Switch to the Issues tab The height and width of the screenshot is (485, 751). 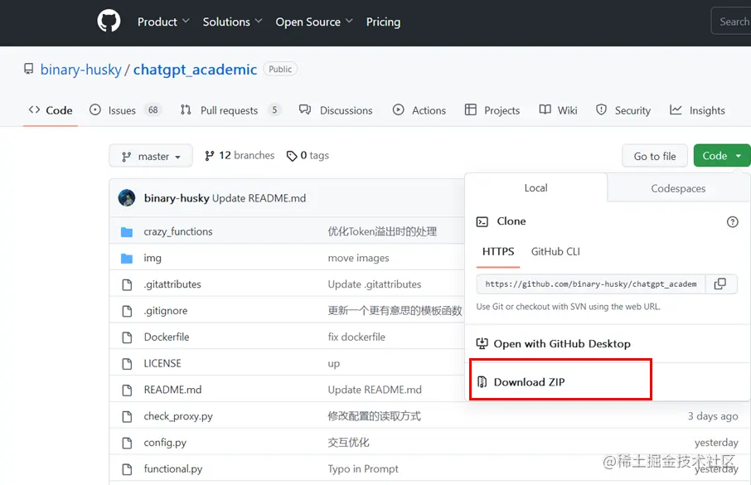coord(126,110)
